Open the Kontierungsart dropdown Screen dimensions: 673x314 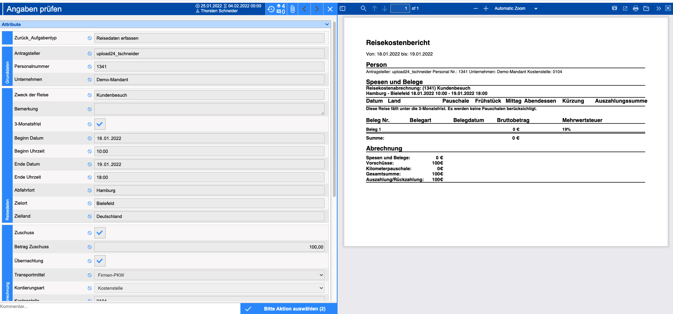pyautogui.click(x=209, y=288)
